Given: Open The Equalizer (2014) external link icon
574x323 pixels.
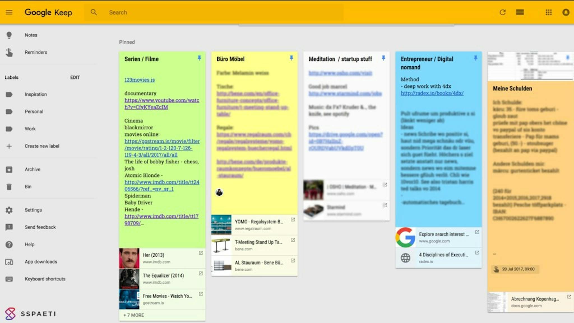Looking at the screenshot, I should [201, 273].
